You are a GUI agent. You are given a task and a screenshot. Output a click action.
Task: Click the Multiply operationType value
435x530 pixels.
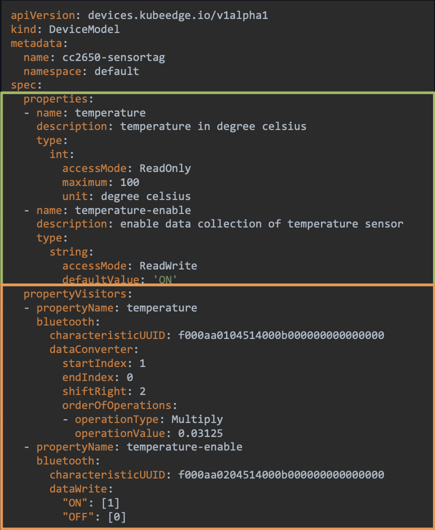click(x=197, y=419)
